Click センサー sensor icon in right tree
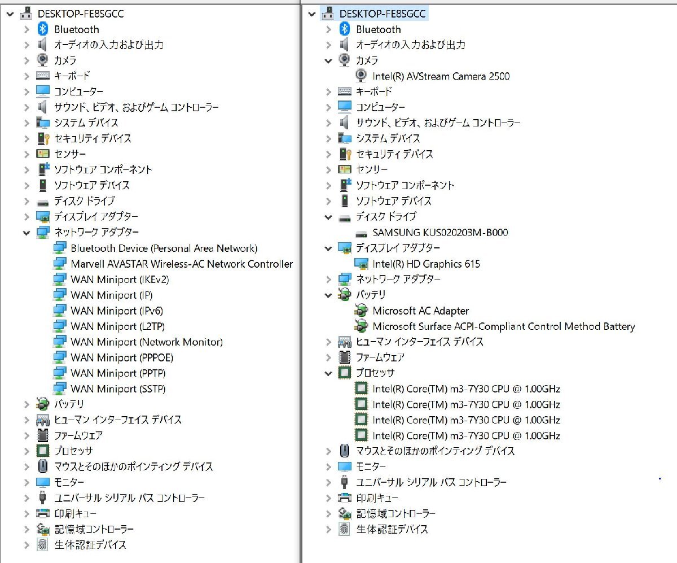The image size is (677, 563). [x=345, y=169]
